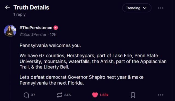175x101 pixels.
Task: Toggle the bookmark icon on the post
Action: pos(133,95)
